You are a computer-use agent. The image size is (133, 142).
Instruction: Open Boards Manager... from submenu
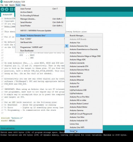[84, 35]
